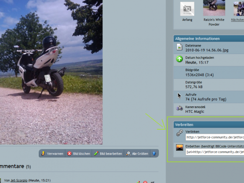
Task: Open the Raizin's White Powder thumbnail
Action: click(214, 8)
